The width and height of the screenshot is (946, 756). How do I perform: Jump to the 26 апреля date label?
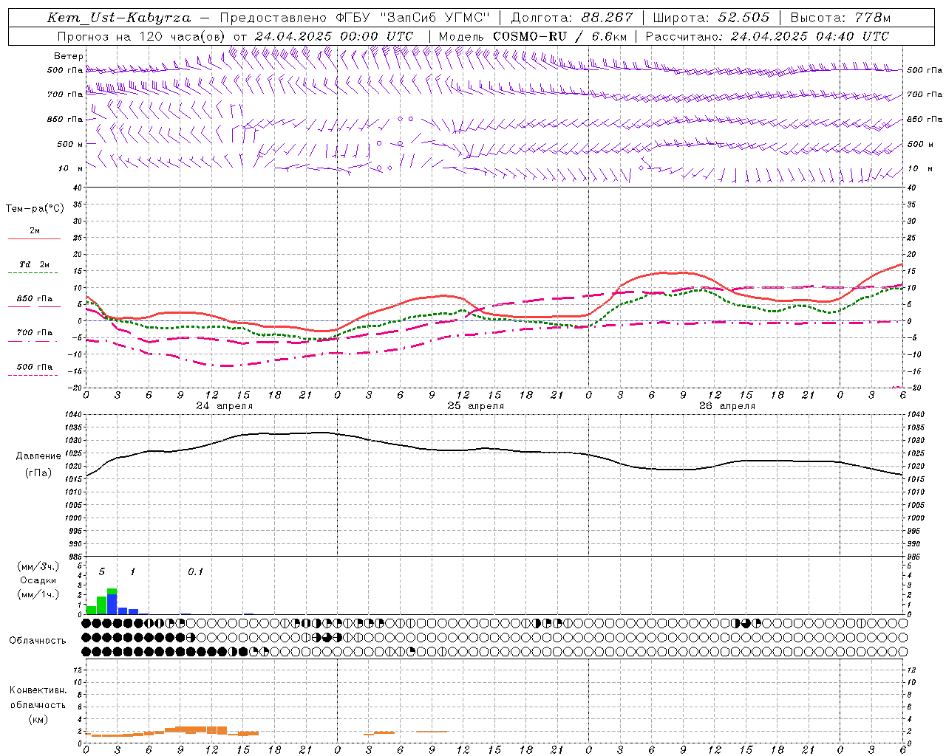pos(726,406)
